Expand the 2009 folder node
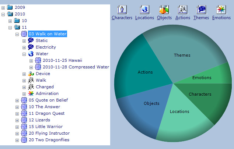The width and height of the screenshot is (234, 149). (3, 8)
